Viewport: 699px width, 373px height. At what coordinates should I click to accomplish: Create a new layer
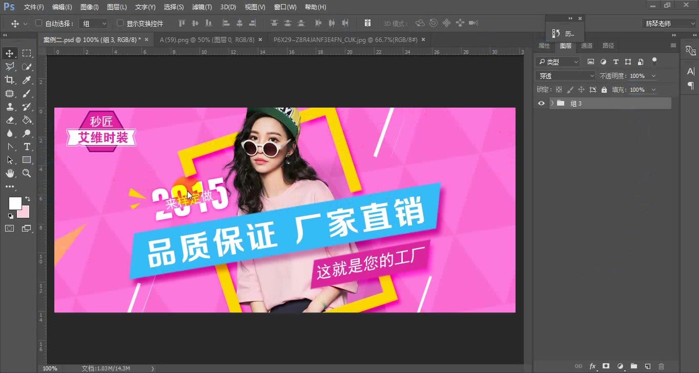coord(647,366)
